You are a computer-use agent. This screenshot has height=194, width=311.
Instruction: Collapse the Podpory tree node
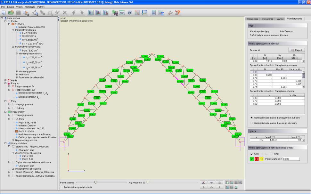pos(5,84)
